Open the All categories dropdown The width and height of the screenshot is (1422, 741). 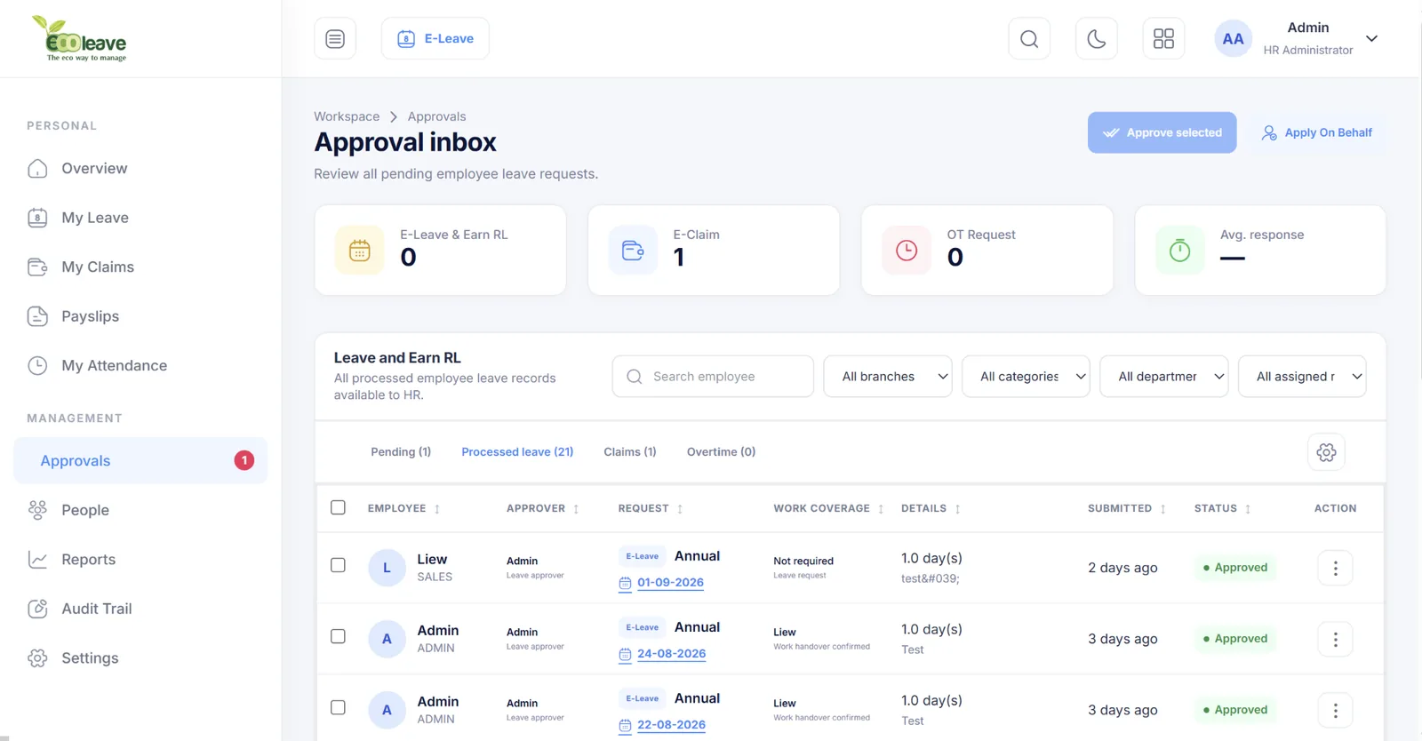coord(1026,377)
